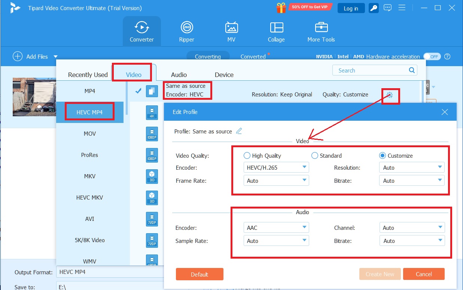
Task: Click the Cancel button
Action: click(x=424, y=274)
